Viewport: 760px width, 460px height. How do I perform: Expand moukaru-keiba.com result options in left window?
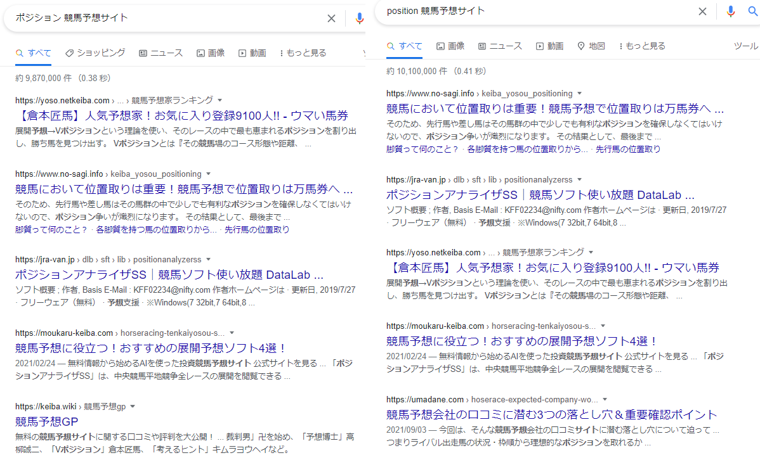pos(232,333)
